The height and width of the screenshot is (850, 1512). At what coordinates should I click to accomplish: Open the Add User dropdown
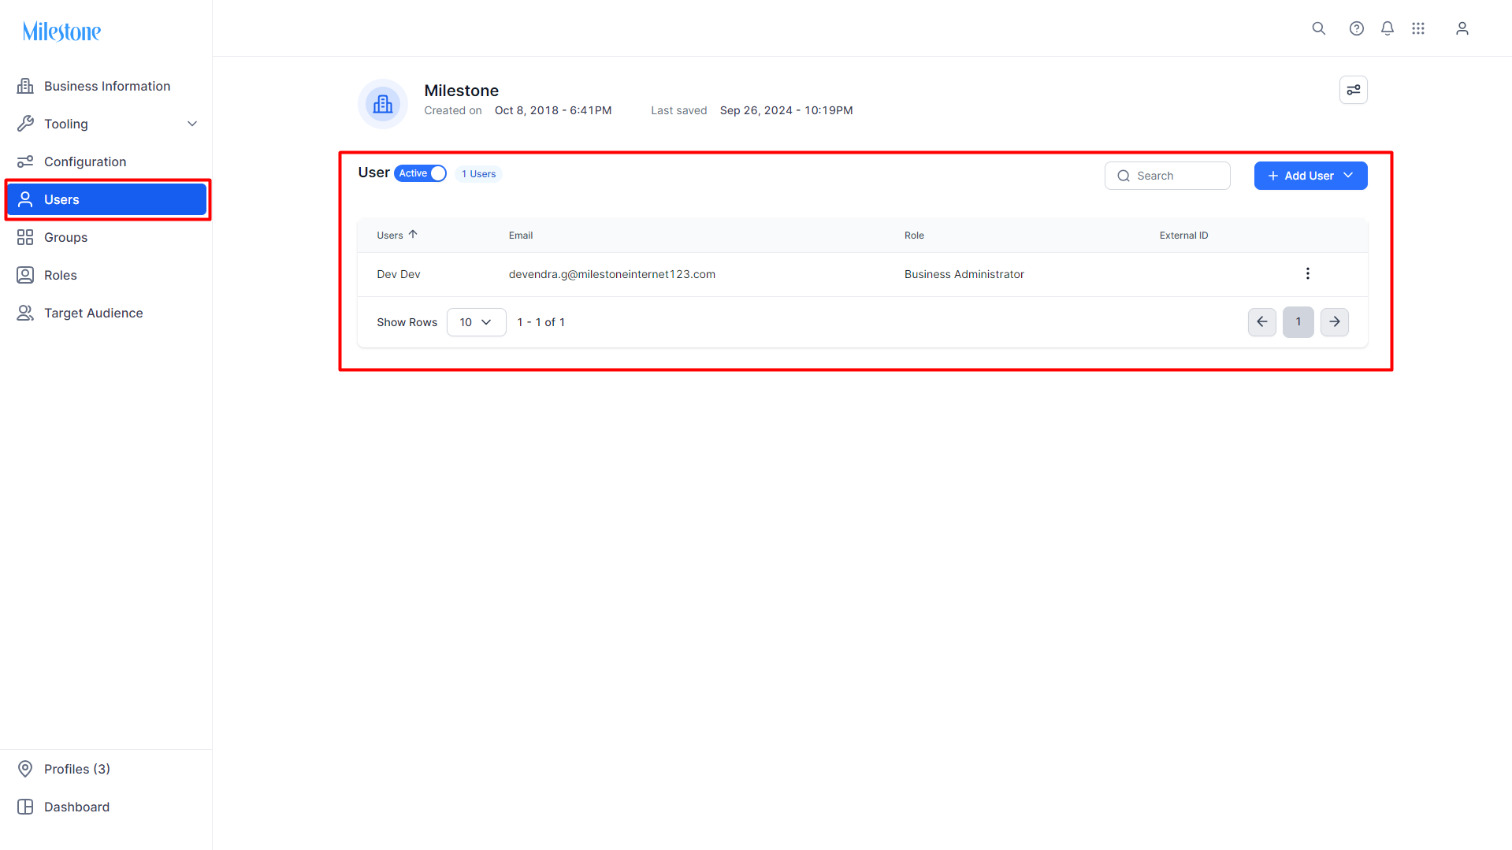pyautogui.click(x=1310, y=176)
